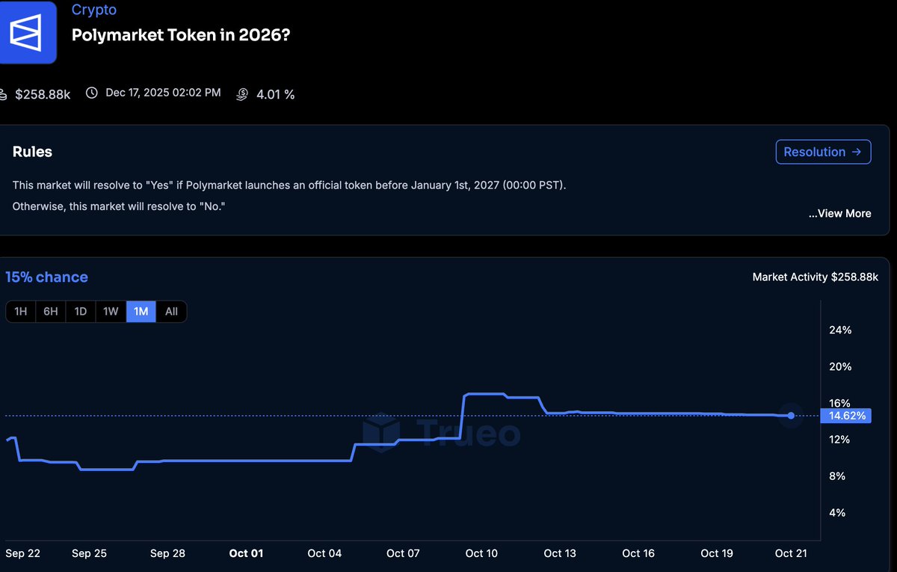Image resolution: width=897 pixels, height=572 pixels.
Task: Click the "20%" y-axis label
Action: [x=841, y=367]
